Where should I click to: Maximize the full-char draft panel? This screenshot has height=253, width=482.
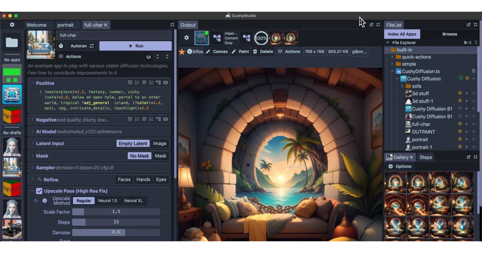click(172, 25)
